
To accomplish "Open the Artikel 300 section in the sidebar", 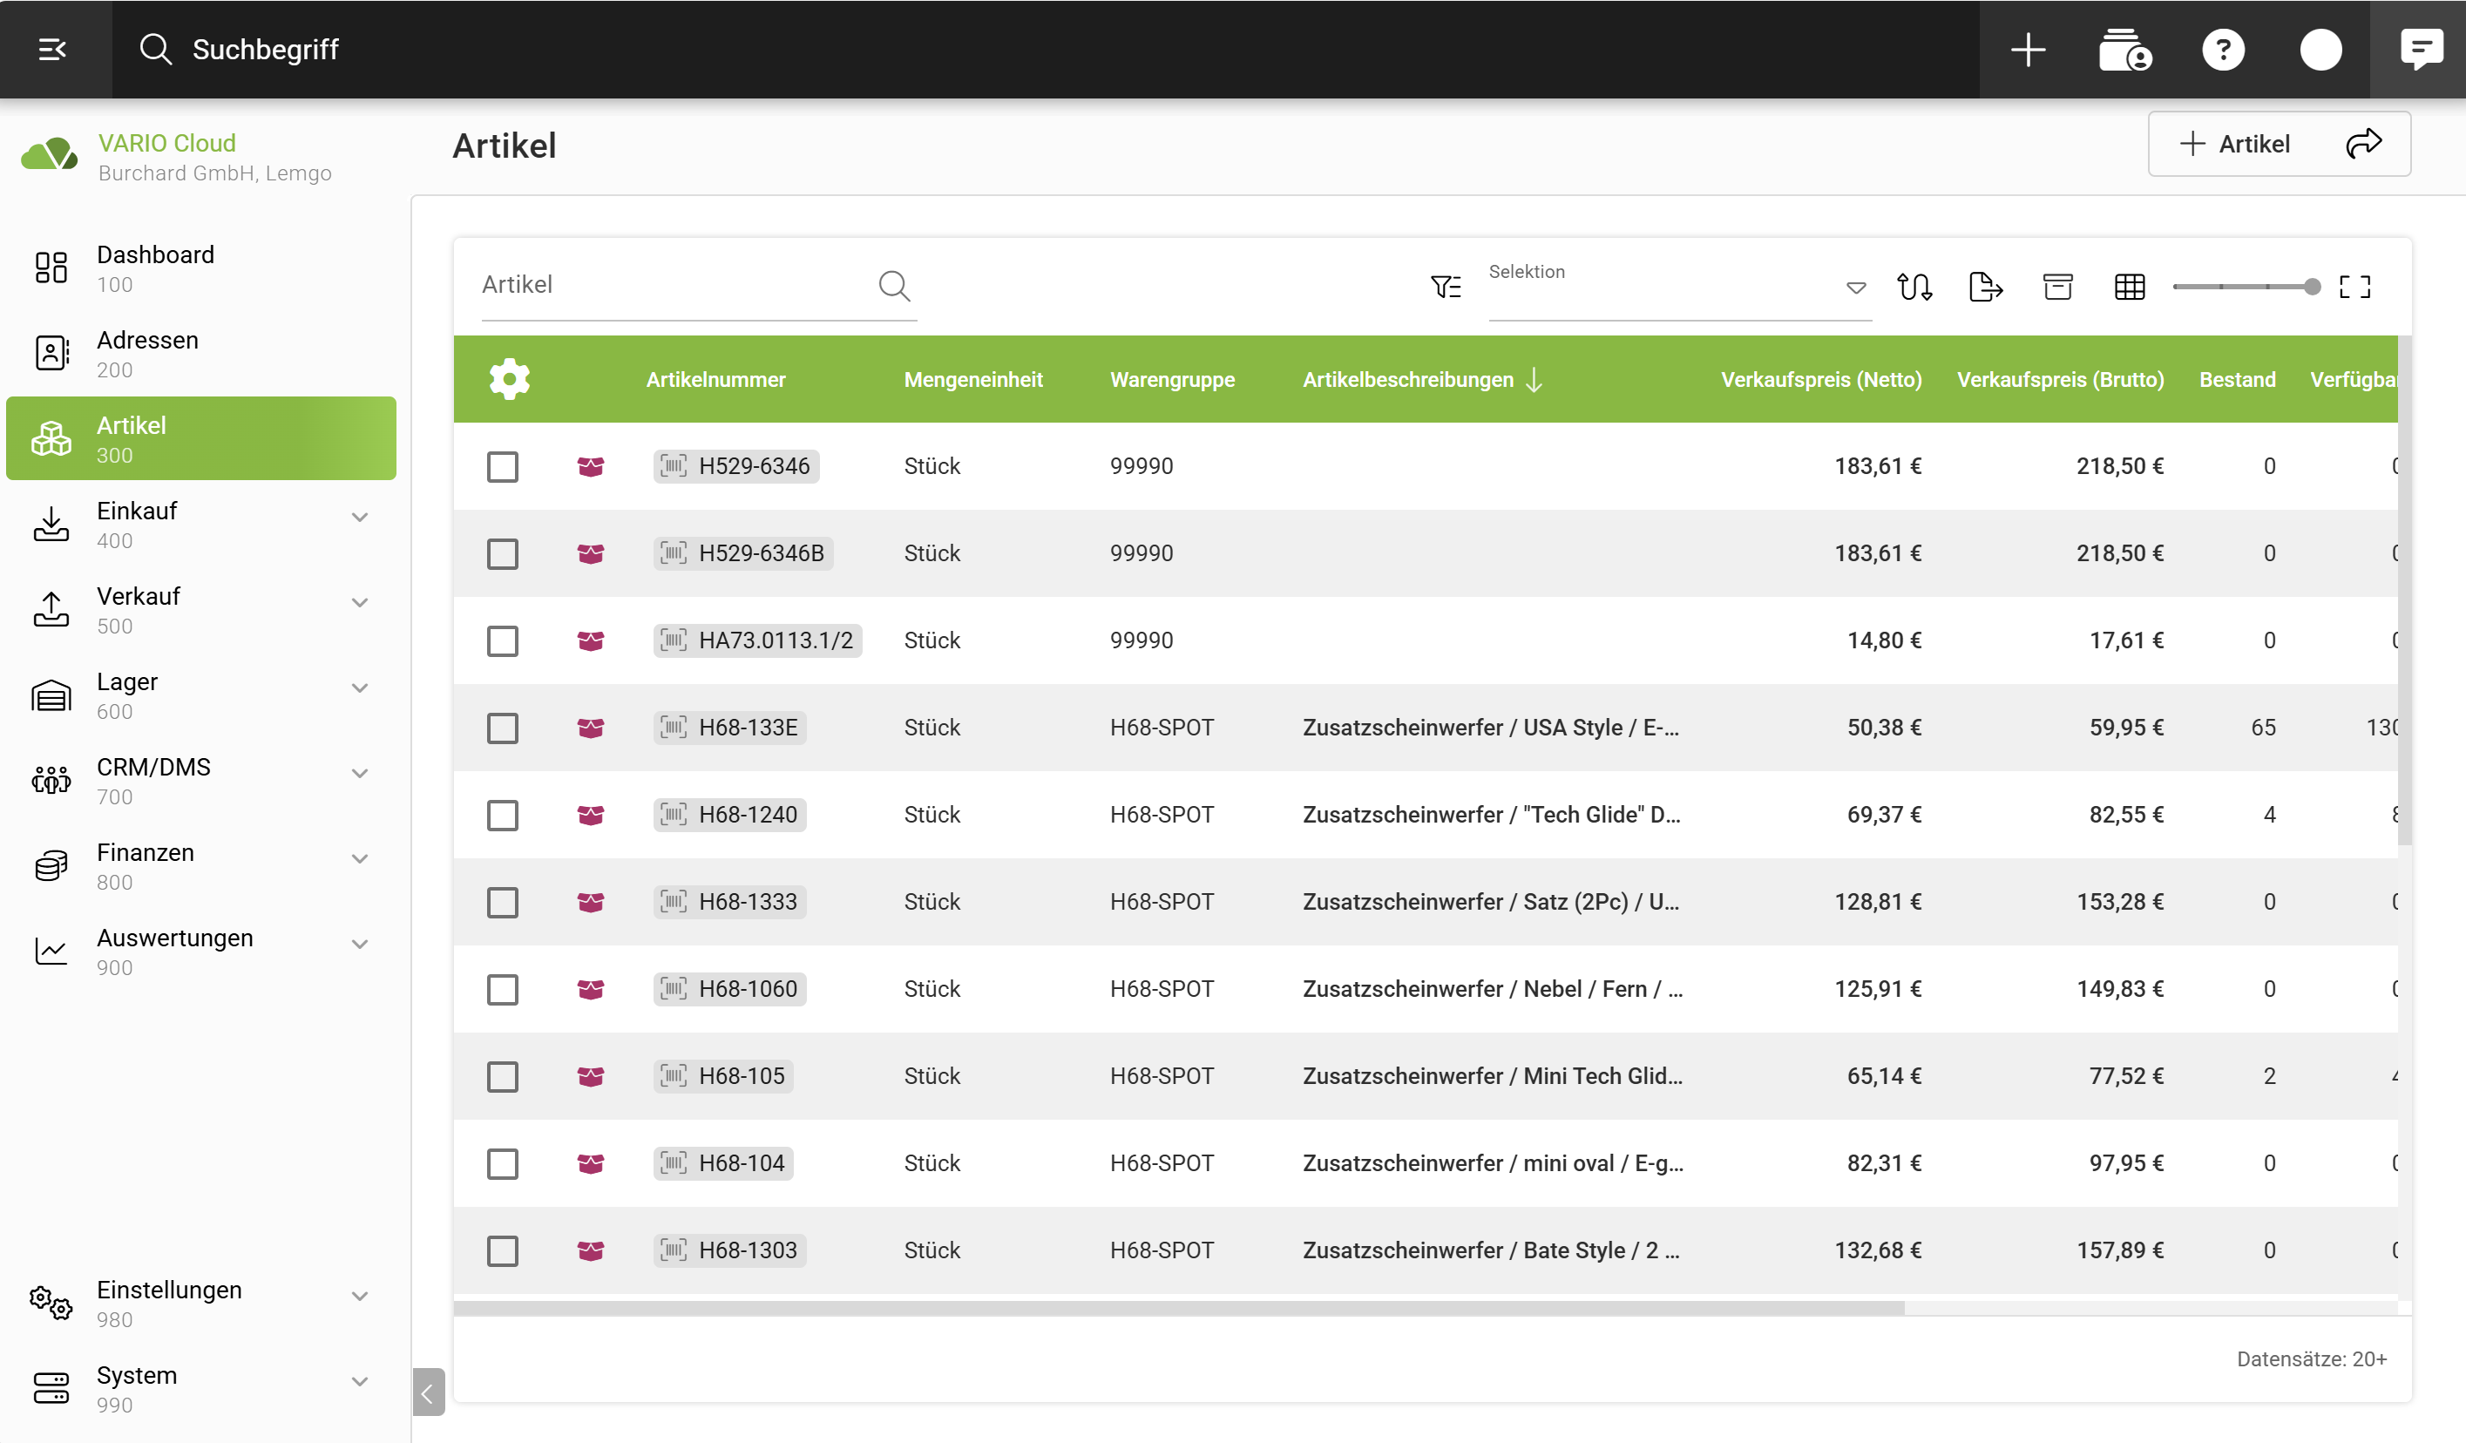I will 132,438.
